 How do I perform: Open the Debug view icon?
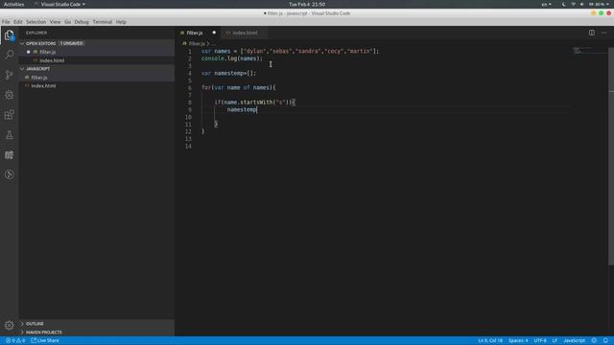pyautogui.click(x=9, y=95)
